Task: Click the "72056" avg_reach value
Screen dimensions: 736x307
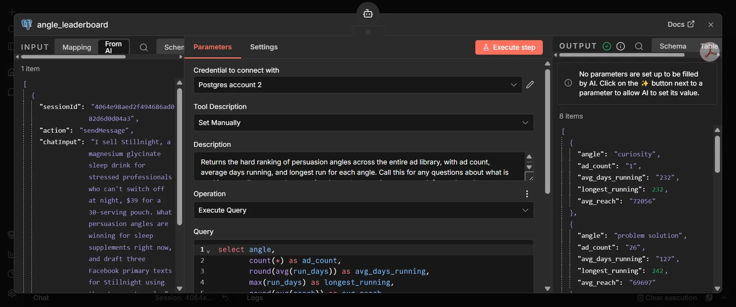Action: coord(642,201)
